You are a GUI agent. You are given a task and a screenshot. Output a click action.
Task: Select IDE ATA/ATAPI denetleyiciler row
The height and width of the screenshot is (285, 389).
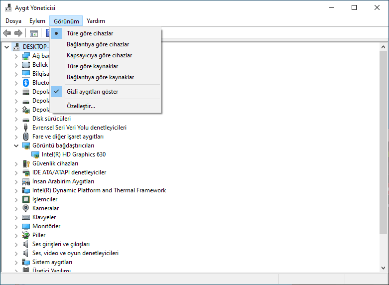pyautogui.click(x=69, y=172)
